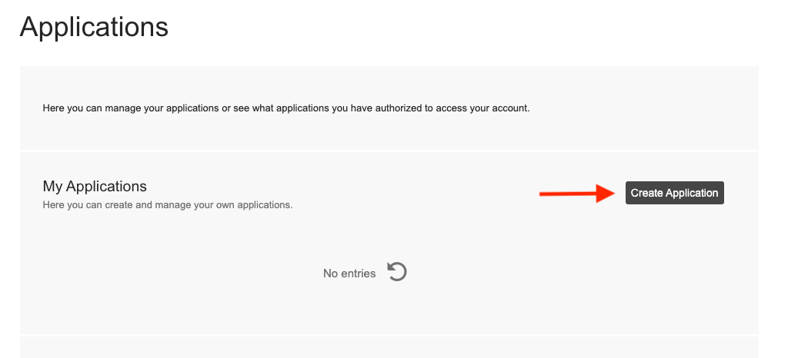Click 'Here' starting the top description
The width and height of the screenshot is (788, 358).
click(x=53, y=108)
